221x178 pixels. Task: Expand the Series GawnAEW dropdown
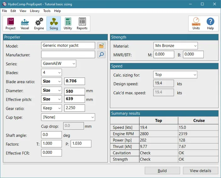59,63
